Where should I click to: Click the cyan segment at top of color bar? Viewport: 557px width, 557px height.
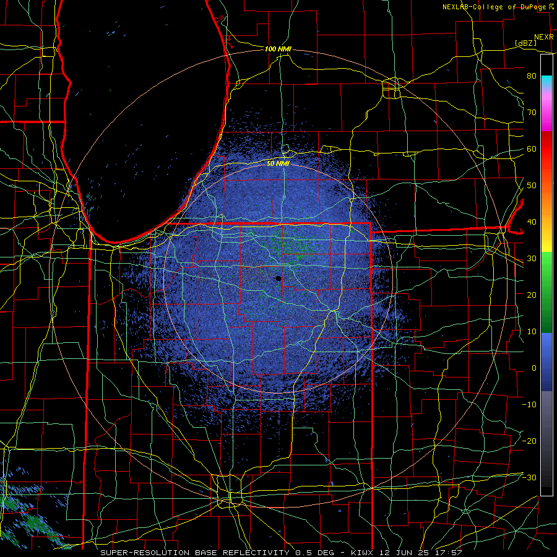[546, 81]
